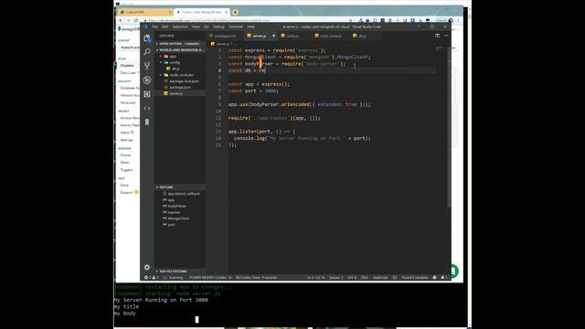Open package-lock.json in Explorer

(184, 81)
